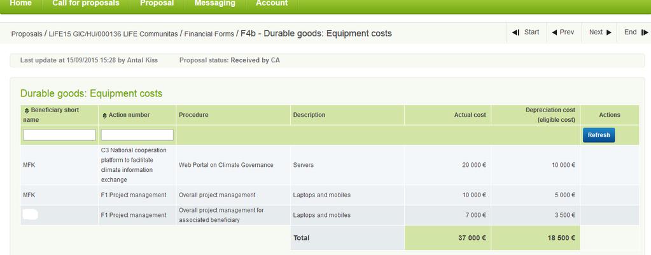
Task: Open Financial Forms breadcrumb link
Action: [209, 34]
